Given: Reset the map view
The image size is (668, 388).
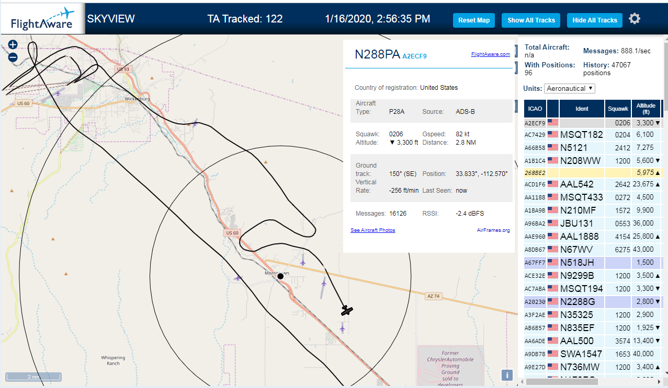Looking at the screenshot, I should [474, 20].
